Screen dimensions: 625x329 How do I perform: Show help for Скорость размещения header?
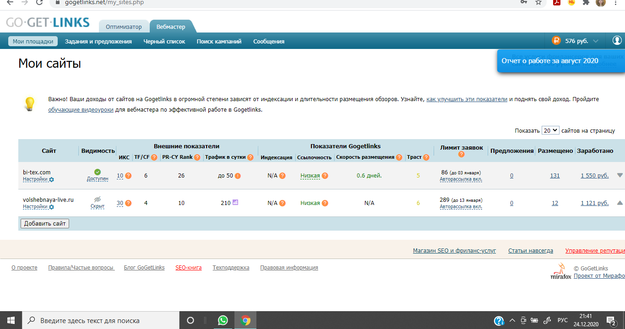(399, 157)
